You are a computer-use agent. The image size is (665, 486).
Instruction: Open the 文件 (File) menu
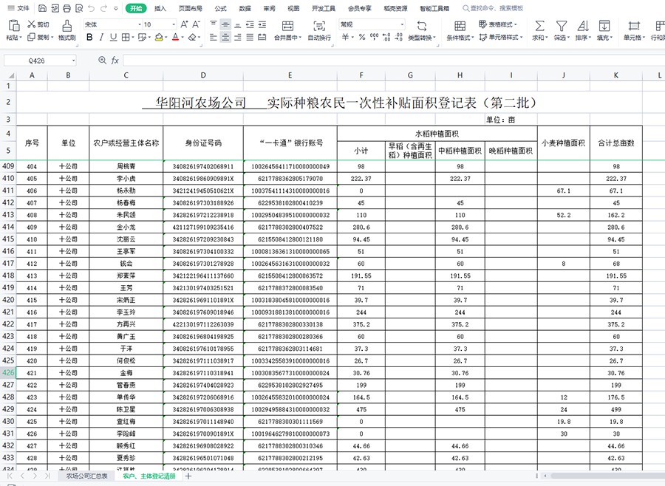click(19, 9)
